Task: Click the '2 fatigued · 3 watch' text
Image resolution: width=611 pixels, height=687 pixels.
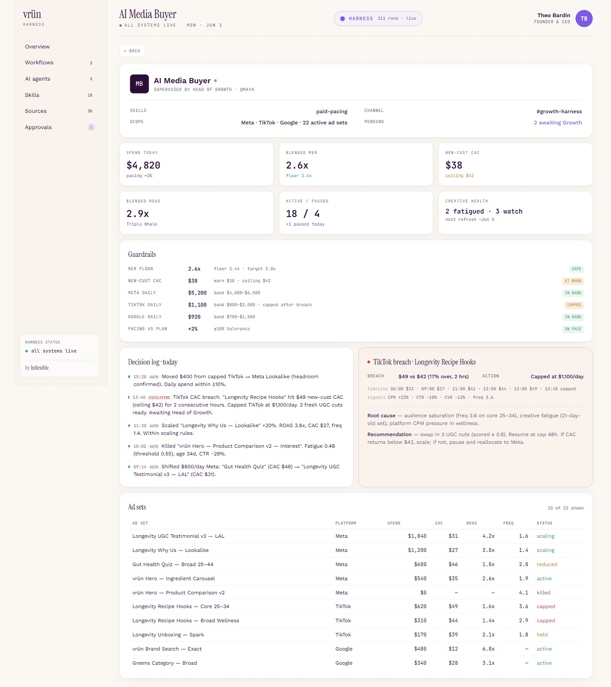Action: click(484, 211)
